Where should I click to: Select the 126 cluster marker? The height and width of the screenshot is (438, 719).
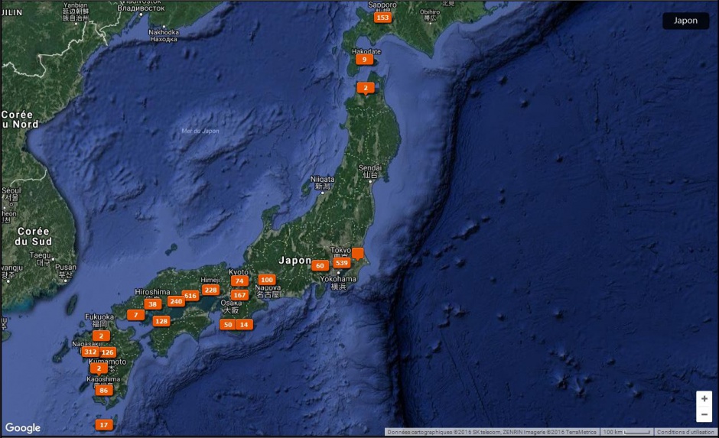(x=108, y=352)
